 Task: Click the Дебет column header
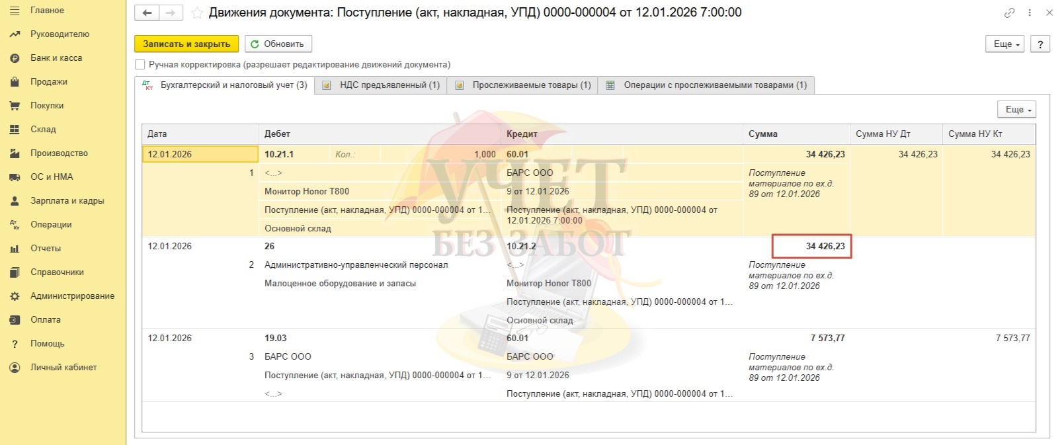click(380, 134)
